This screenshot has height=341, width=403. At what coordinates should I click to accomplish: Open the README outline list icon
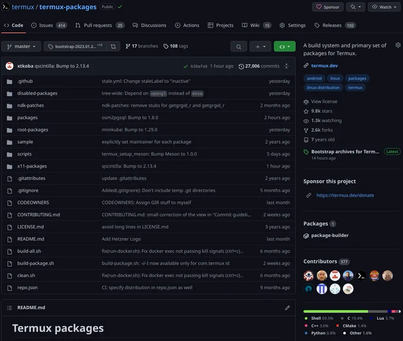9,308
